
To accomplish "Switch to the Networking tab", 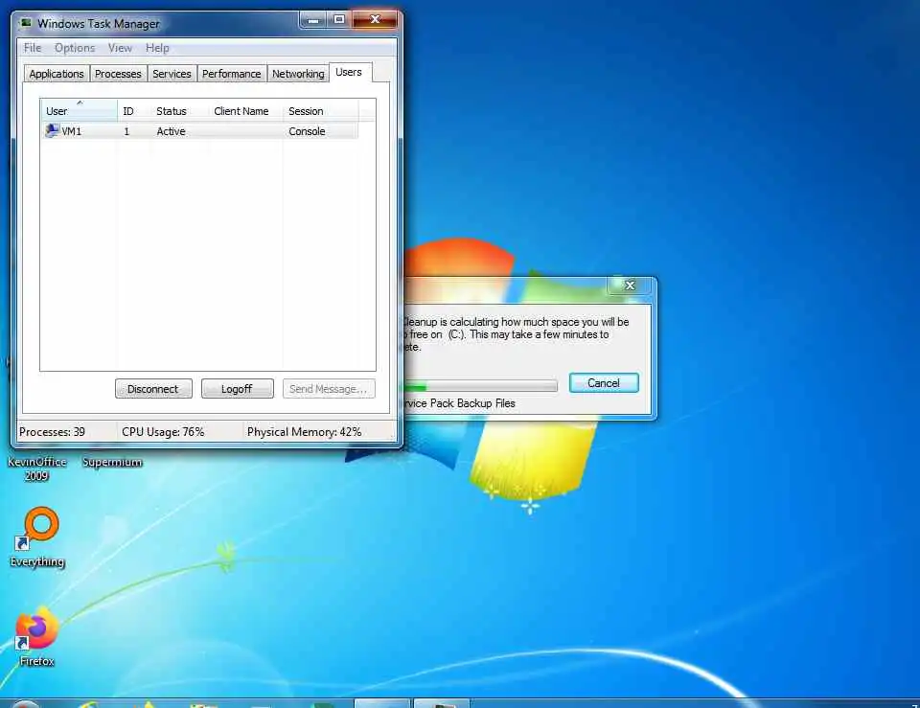I will tap(298, 74).
